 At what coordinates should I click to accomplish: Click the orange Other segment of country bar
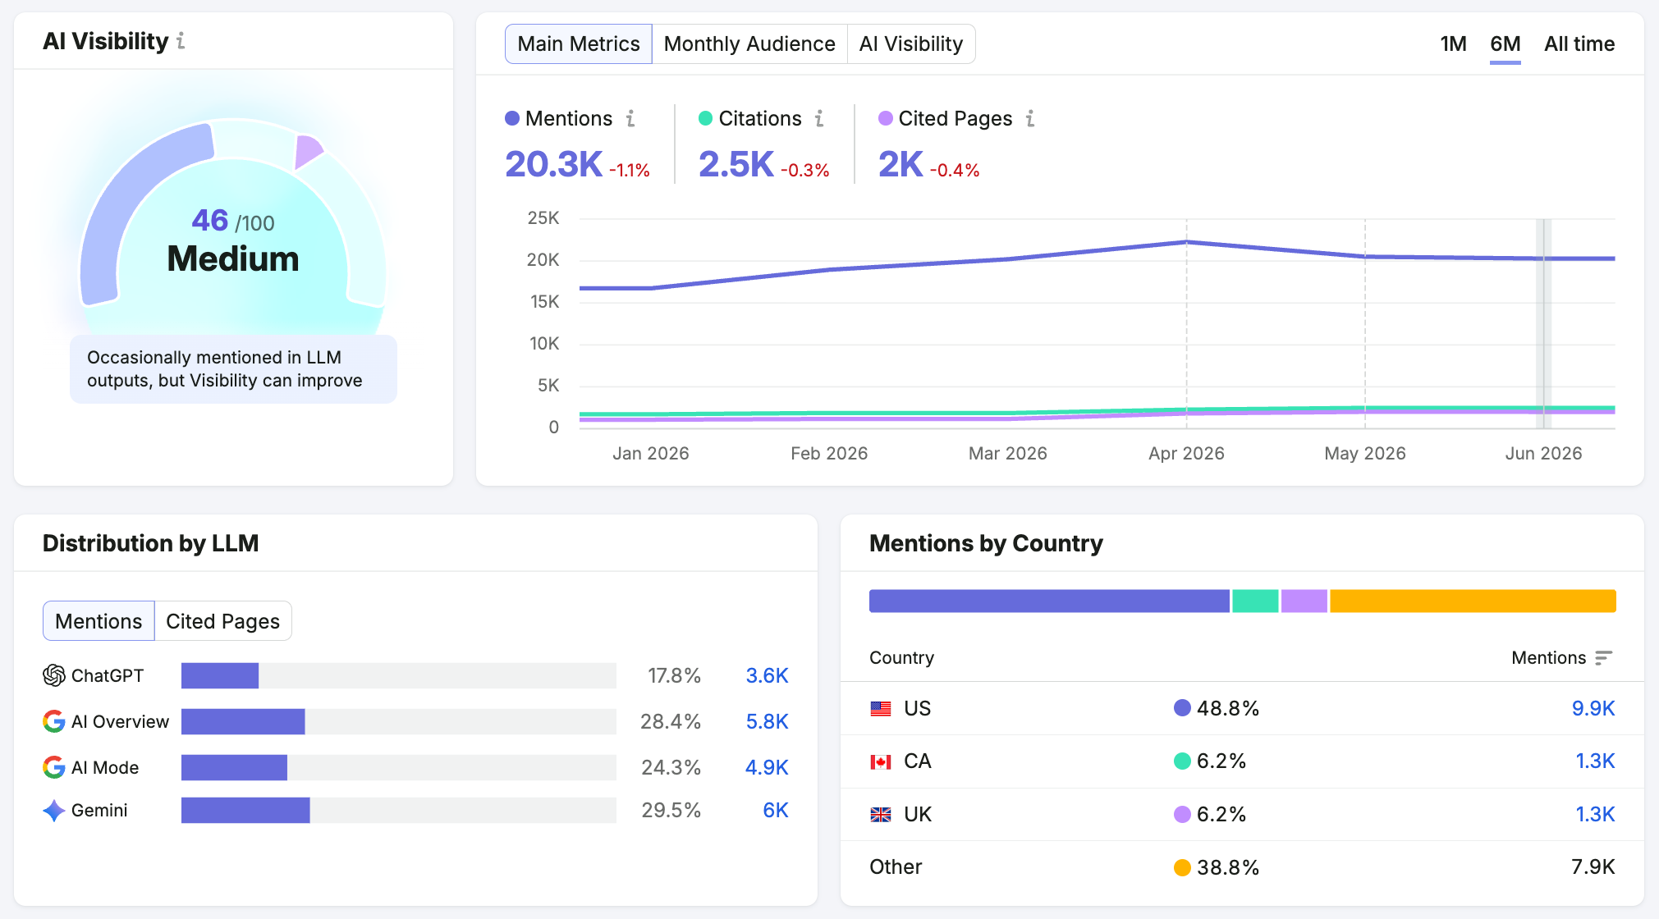click(1473, 601)
